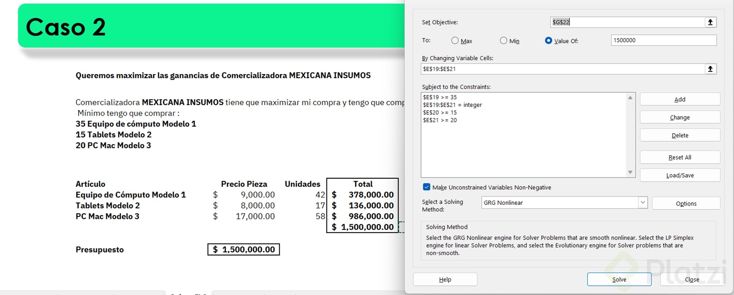Select the Value Of radio option
Viewport: 734px width, 295px height.
coord(548,41)
